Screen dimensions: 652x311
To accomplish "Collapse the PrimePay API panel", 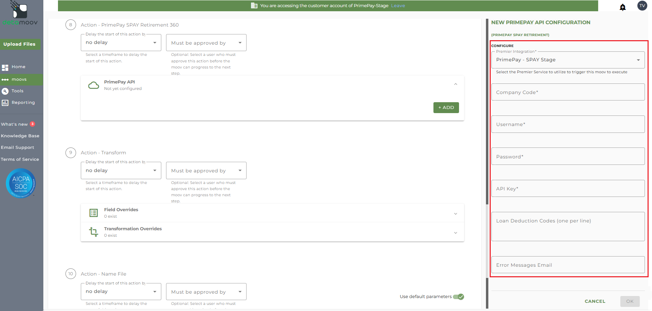I will coord(456,84).
